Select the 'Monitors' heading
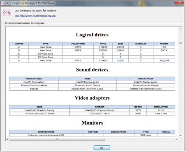The width and height of the screenshot is (185, 152). click(92, 123)
